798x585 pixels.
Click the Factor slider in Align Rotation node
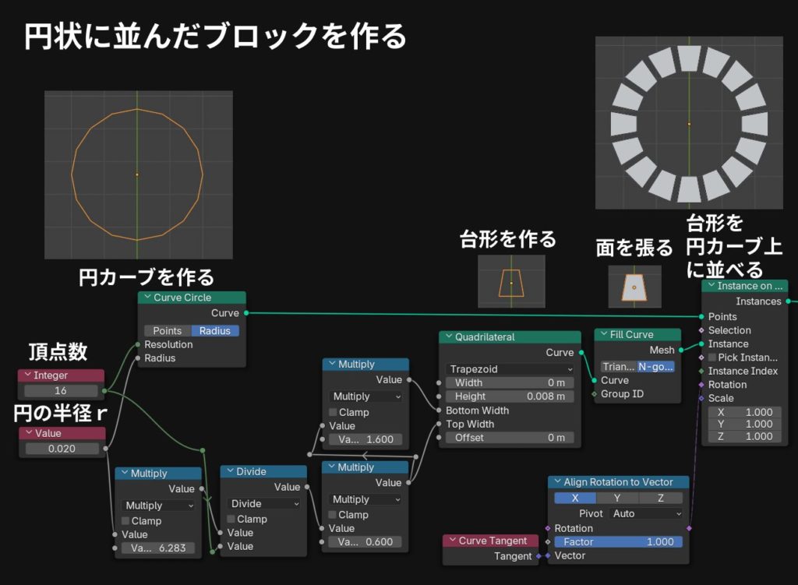(618, 542)
